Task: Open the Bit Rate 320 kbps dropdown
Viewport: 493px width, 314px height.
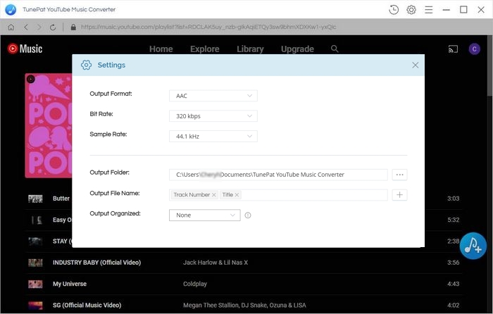Action: (x=213, y=116)
